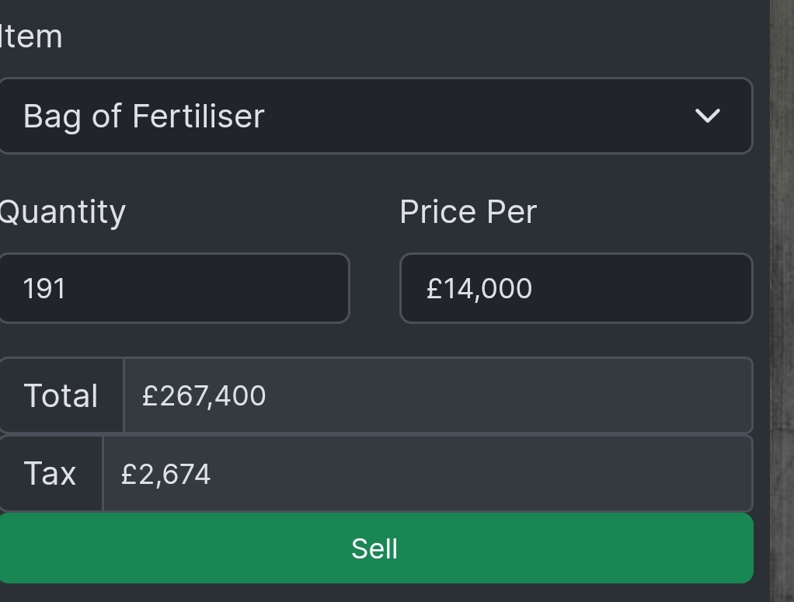Click the £2,674 tax value
Screen dimensions: 794x602
pyautogui.click(x=165, y=473)
